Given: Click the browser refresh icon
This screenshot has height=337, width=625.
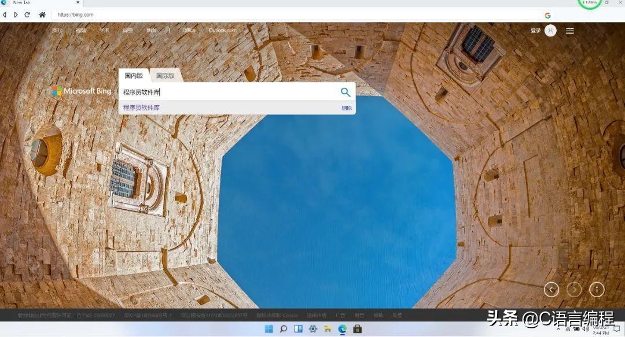Looking at the screenshot, I should coord(27,14).
